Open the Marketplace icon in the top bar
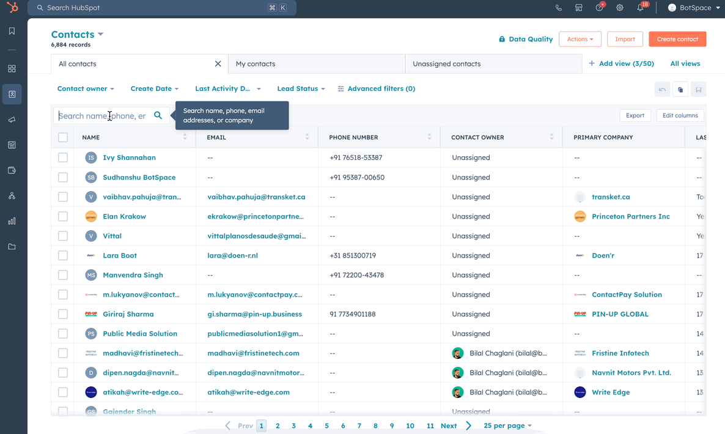 pyautogui.click(x=579, y=8)
